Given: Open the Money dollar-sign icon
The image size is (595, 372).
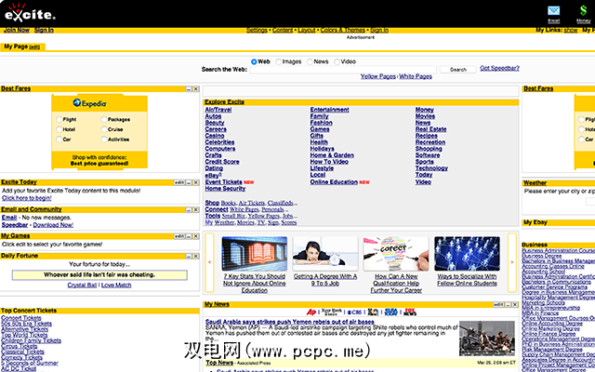Looking at the screenshot, I should [x=583, y=10].
